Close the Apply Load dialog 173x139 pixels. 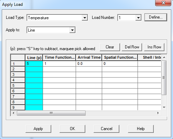[163, 3]
